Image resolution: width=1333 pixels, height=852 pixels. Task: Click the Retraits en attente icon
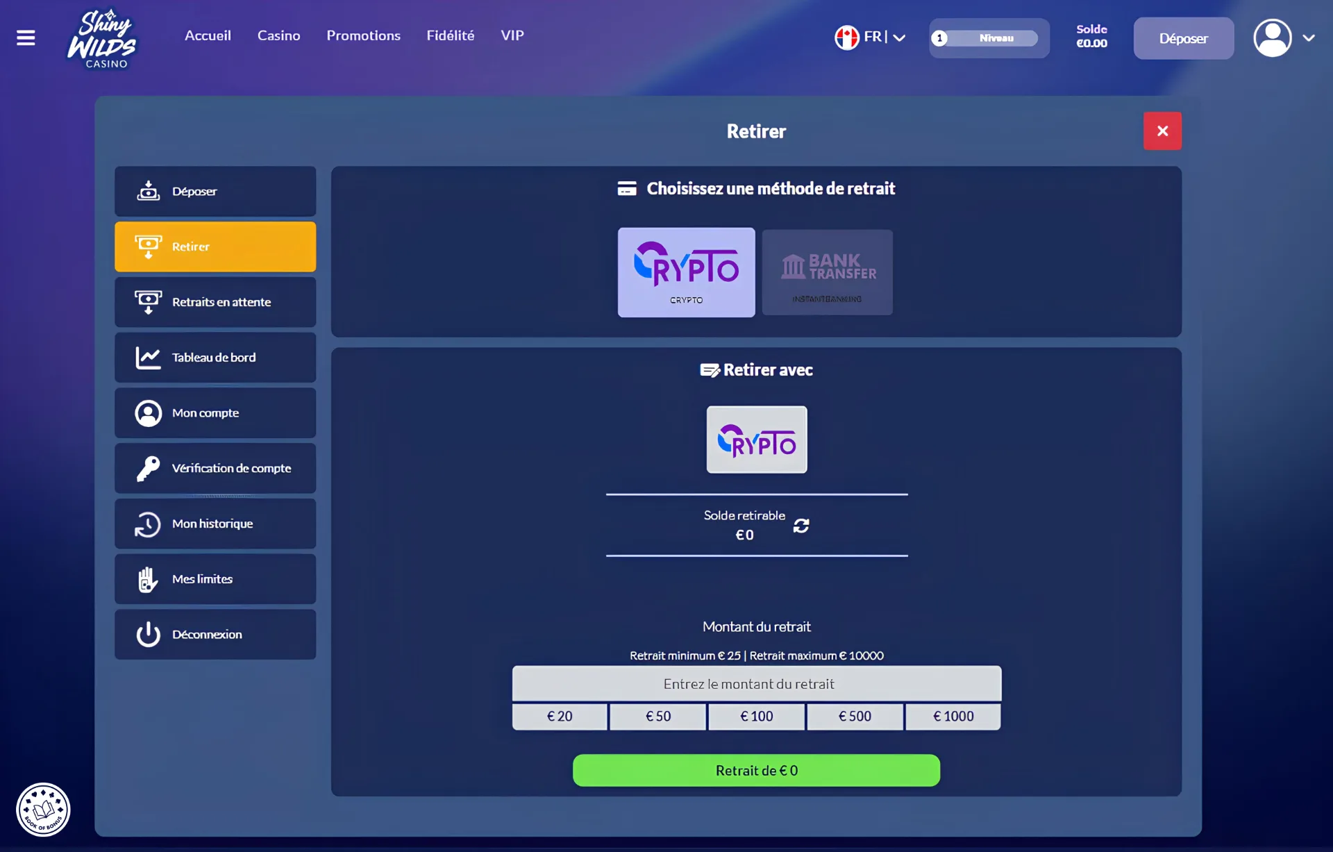coord(148,302)
